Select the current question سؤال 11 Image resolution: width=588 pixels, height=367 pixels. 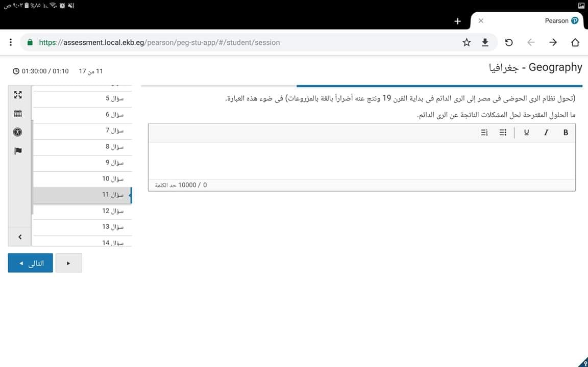click(x=83, y=196)
